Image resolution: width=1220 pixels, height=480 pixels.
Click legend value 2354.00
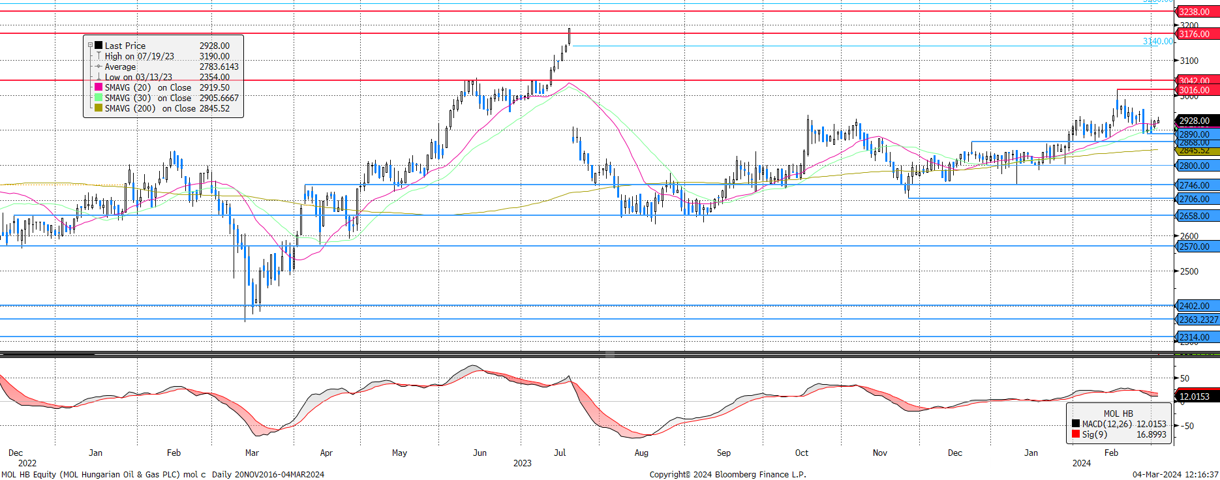pos(215,77)
